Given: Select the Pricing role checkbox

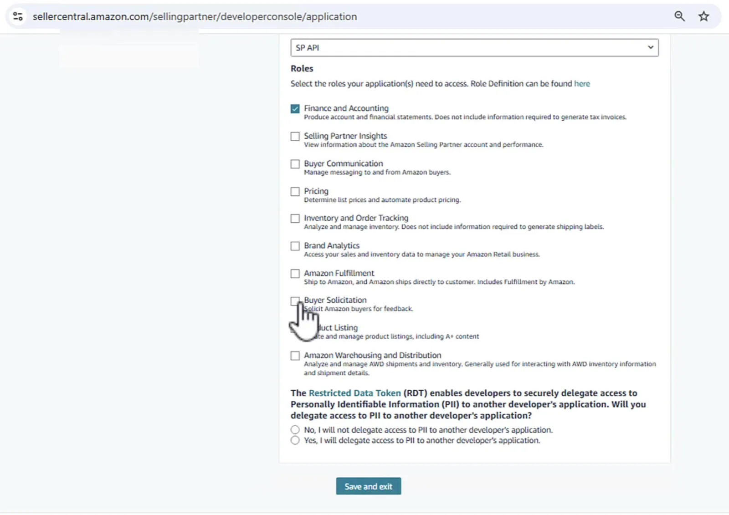Looking at the screenshot, I should pos(295,191).
